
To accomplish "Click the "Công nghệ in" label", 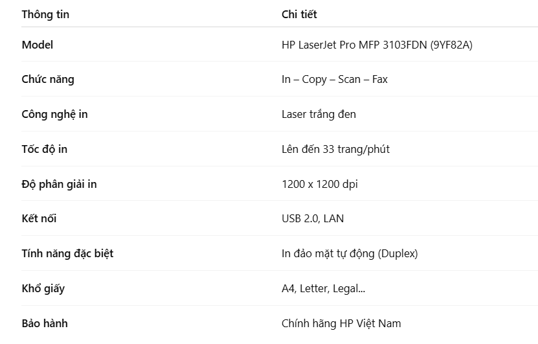I will click(54, 114).
